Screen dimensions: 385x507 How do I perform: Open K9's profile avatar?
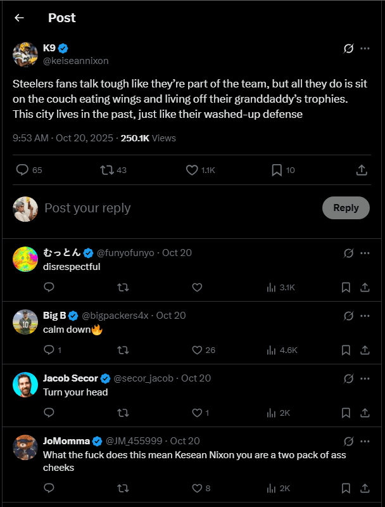tap(25, 55)
